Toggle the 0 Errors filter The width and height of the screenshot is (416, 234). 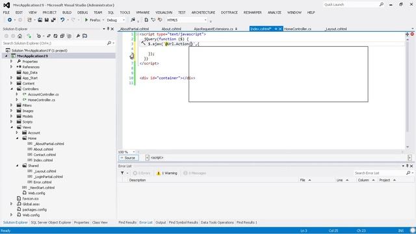coord(142,173)
